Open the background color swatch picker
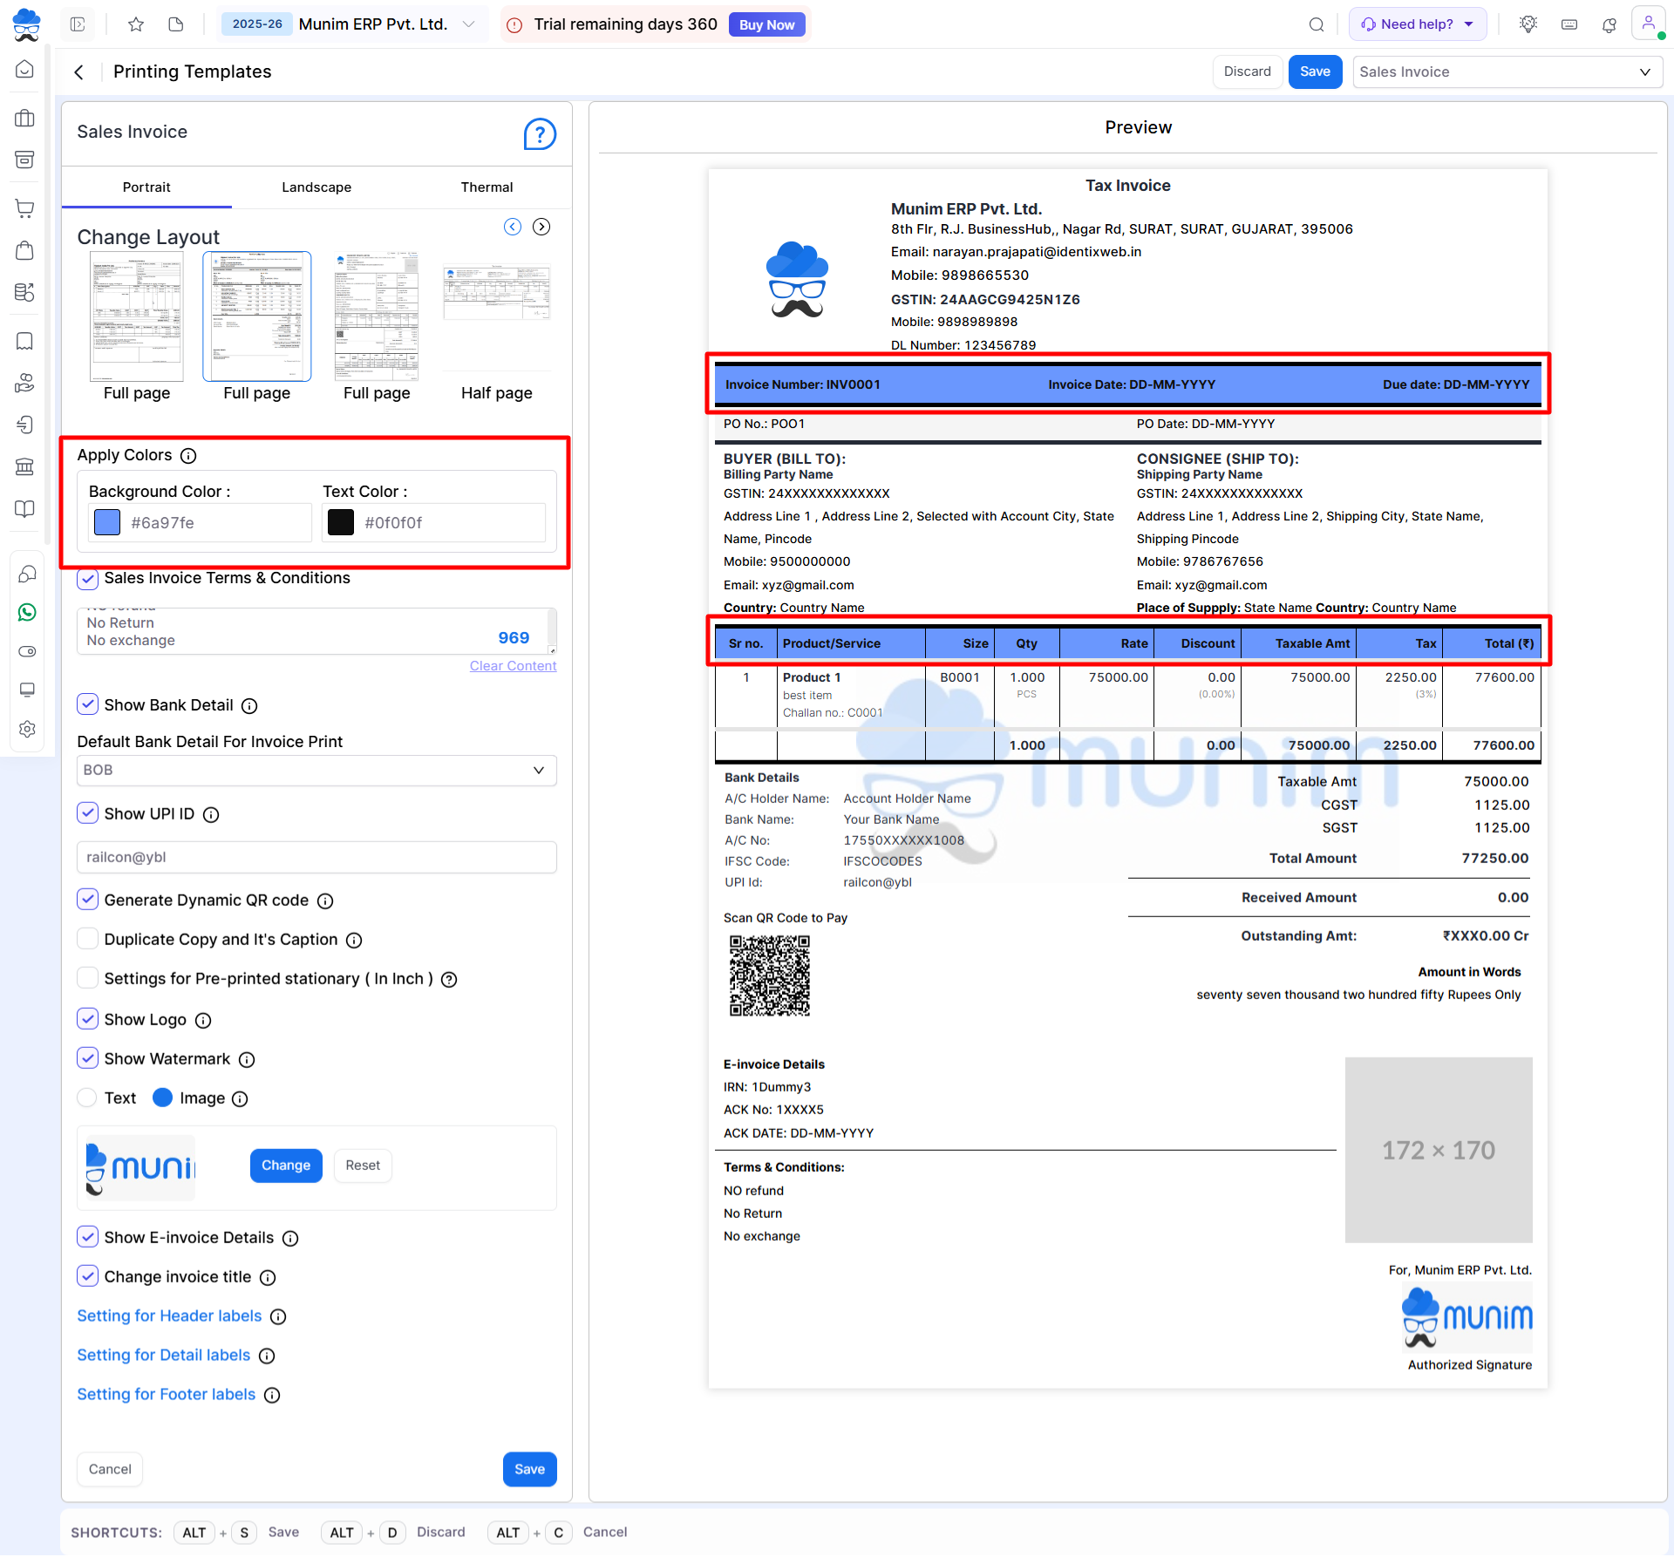 click(107, 523)
